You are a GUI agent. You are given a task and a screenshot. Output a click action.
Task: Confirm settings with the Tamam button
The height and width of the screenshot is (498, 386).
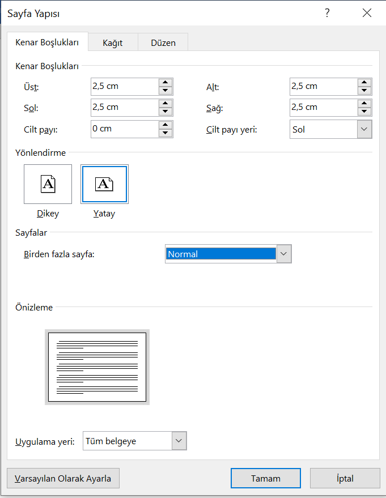tap(265, 478)
